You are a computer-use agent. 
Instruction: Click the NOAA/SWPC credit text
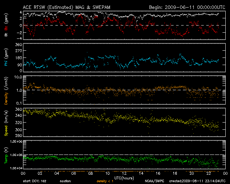155,181
